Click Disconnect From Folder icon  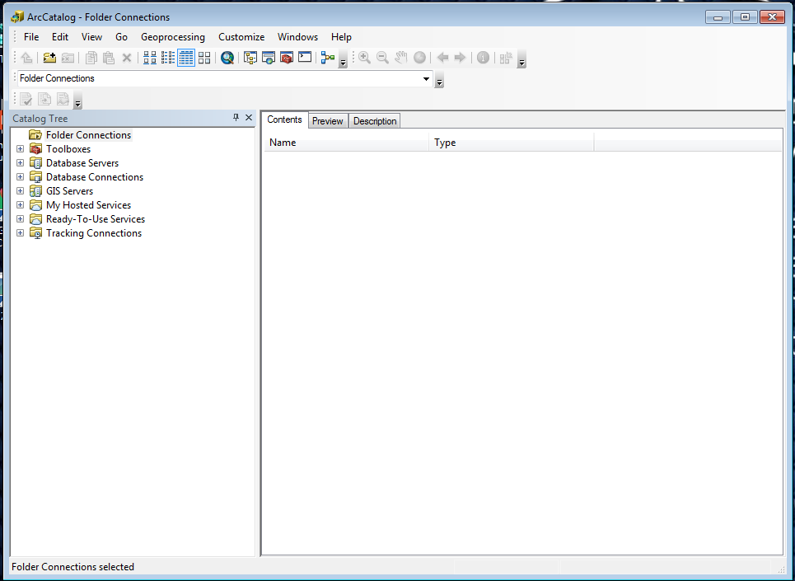coord(68,58)
